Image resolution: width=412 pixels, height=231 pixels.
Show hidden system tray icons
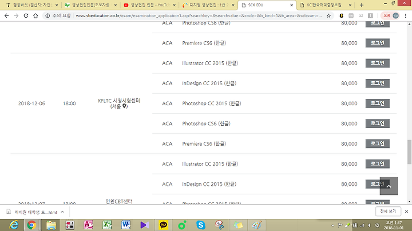pos(332,225)
